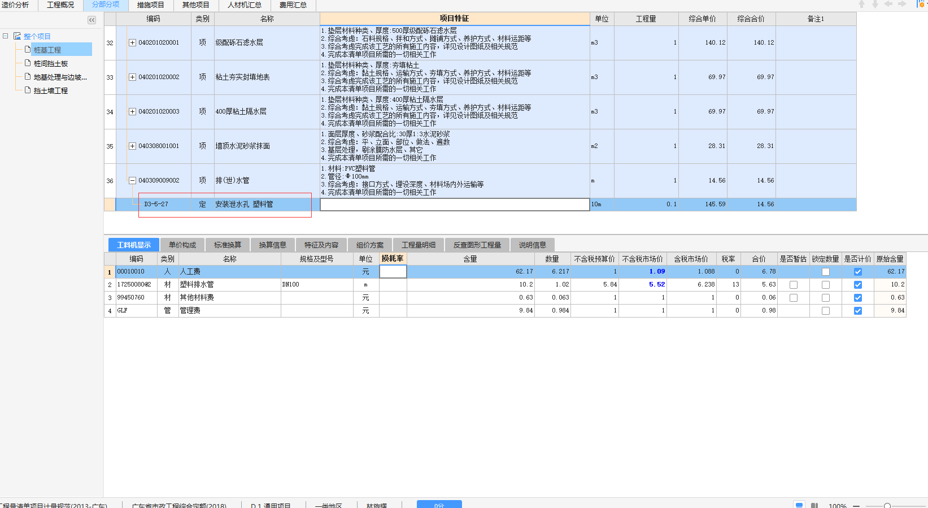The width and height of the screenshot is (928, 508).
Task: Select 地基处理与边坡 in the project tree
Action: coord(60,77)
